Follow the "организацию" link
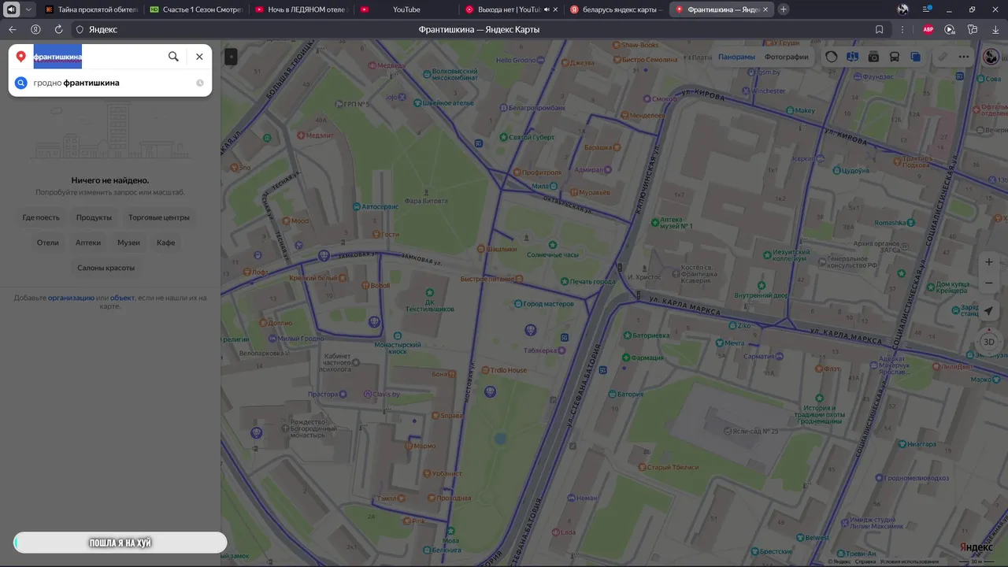 point(71,298)
